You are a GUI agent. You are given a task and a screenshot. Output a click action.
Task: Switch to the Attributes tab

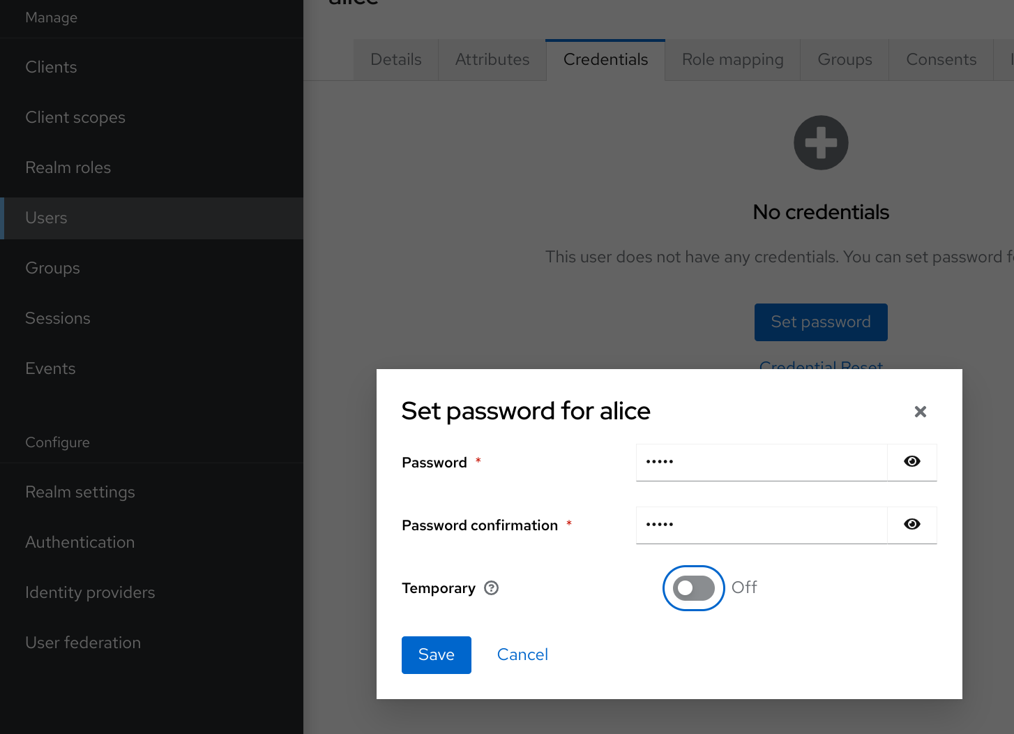pyautogui.click(x=492, y=59)
